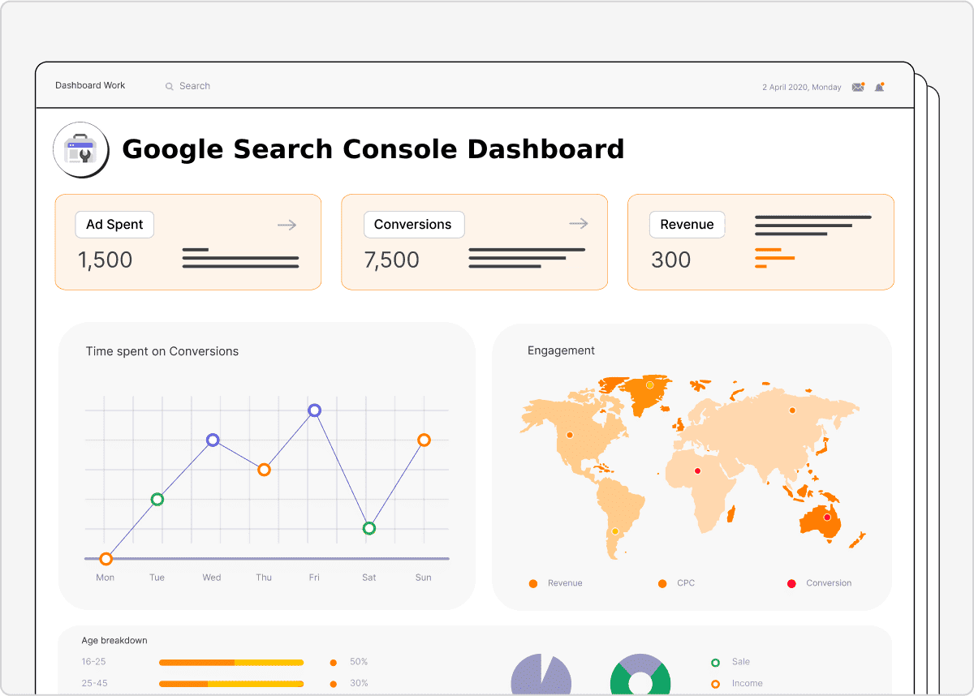Image resolution: width=974 pixels, height=696 pixels.
Task: Click the red Africa map marker
Action: coord(697,471)
